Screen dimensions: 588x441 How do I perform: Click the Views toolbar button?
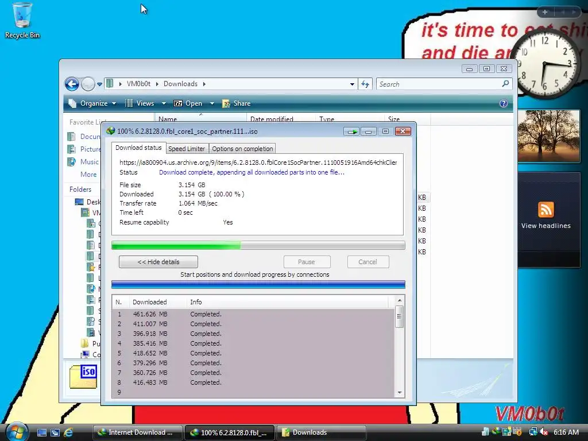140,103
